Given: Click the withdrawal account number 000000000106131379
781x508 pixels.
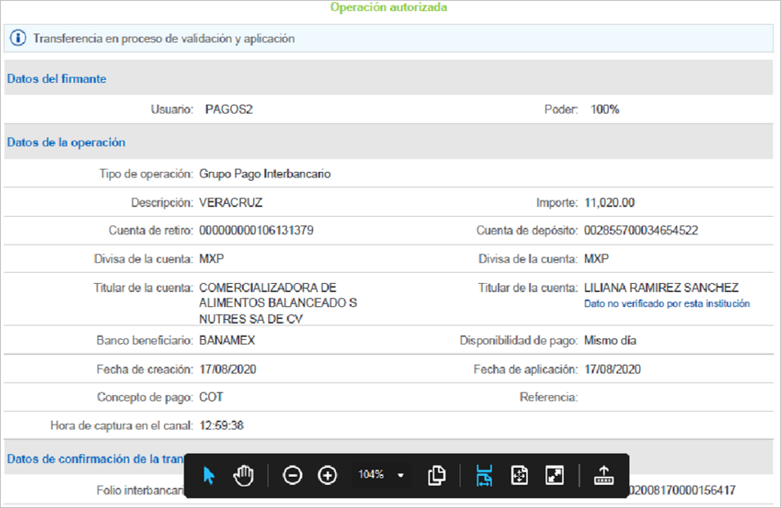Looking at the screenshot, I should coord(256,230).
